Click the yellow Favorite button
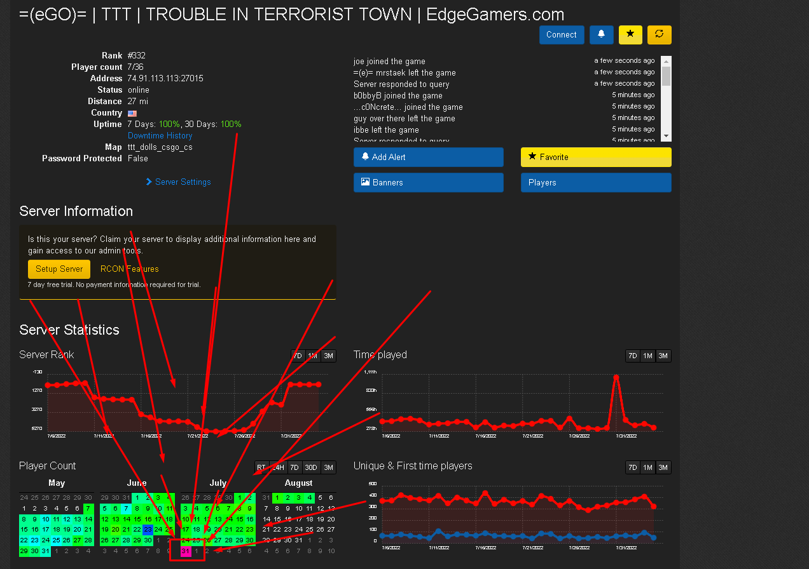 (x=596, y=157)
